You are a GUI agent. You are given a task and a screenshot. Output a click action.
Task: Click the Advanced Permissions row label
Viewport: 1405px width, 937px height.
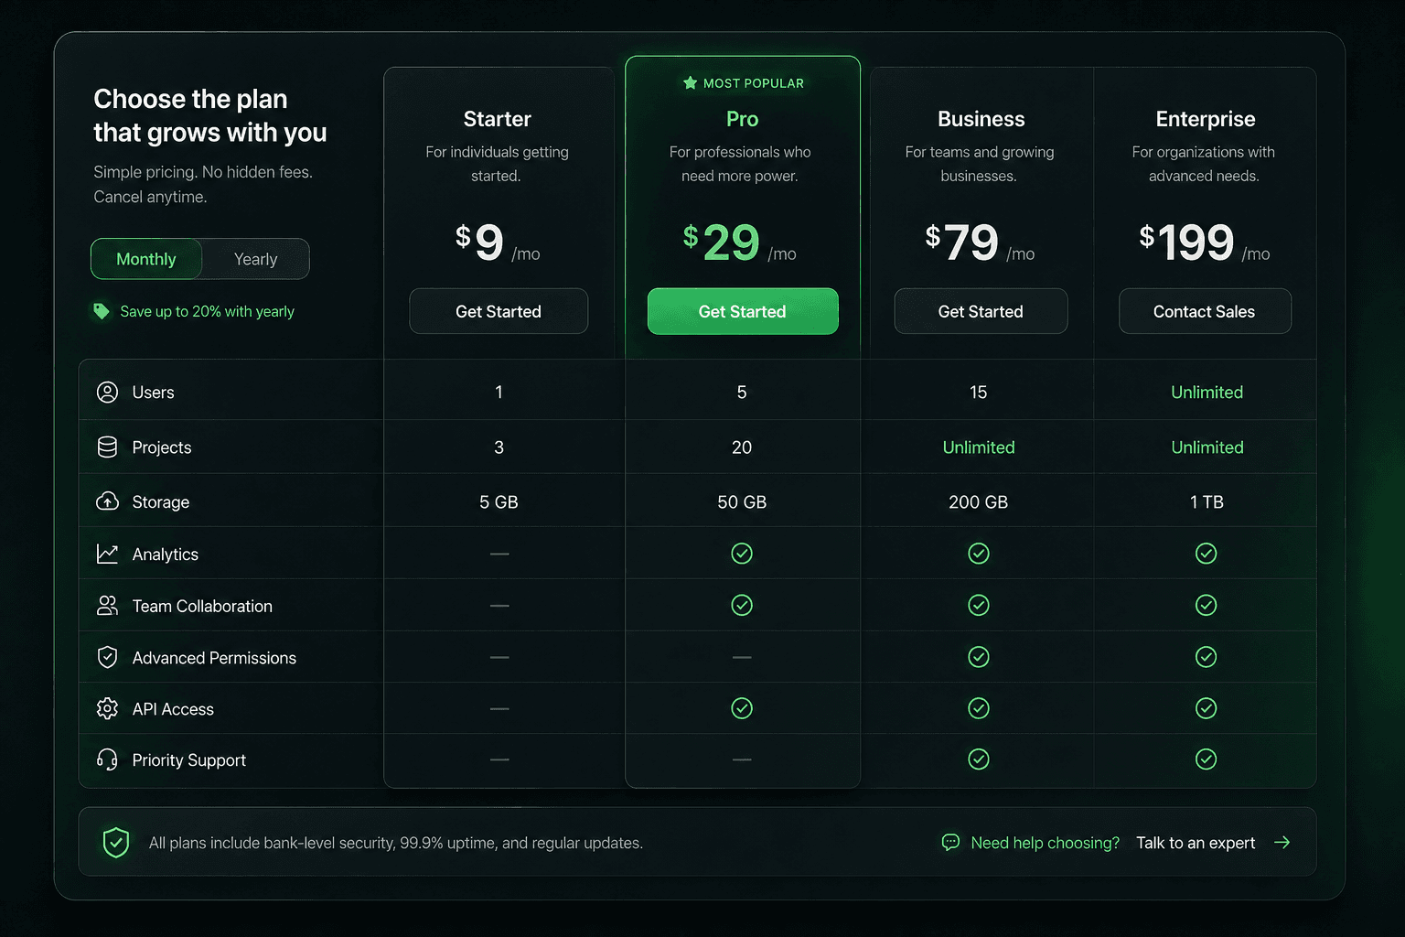pyautogui.click(x=214, y=658)
